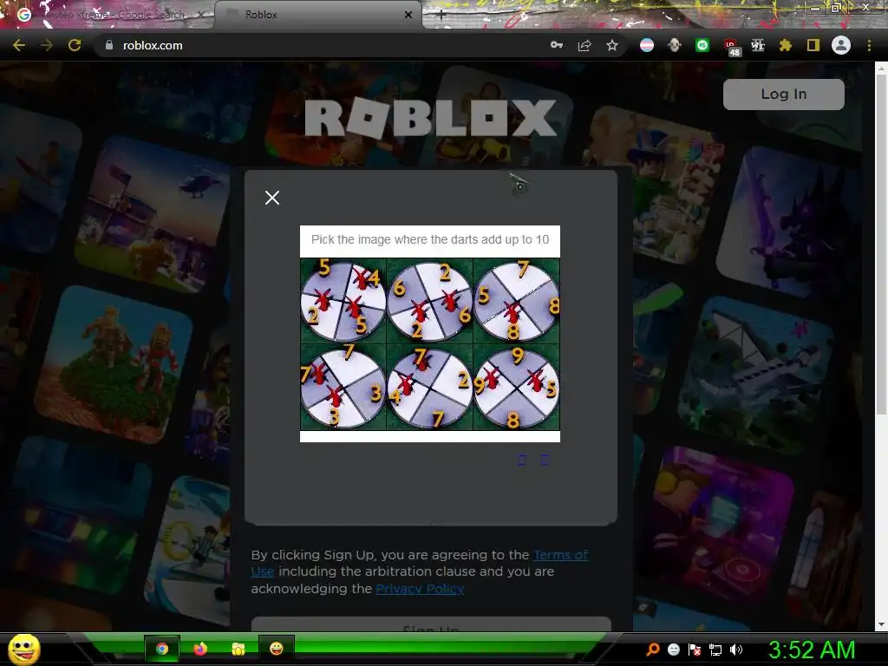Click the tray search magnifier icon
This screenshot has width=888, height=666.
click(x=652, y=650)
